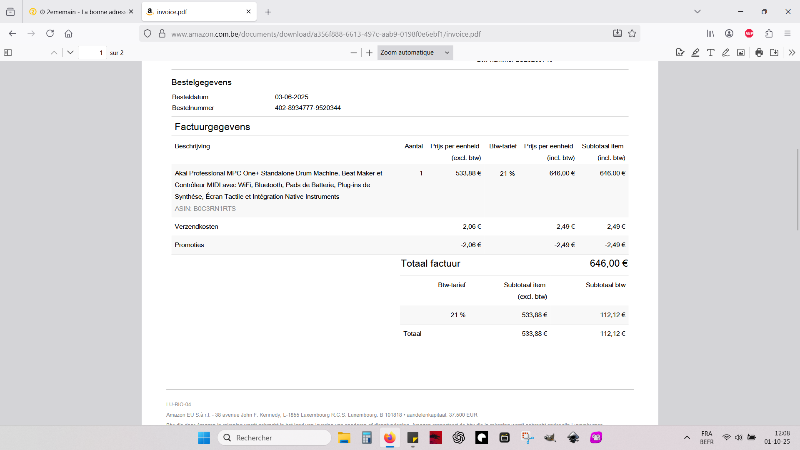Click the page number input field

92,52
